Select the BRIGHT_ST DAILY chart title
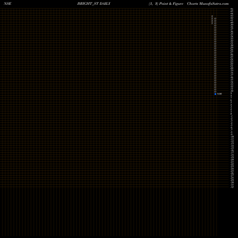Image resolution: width=238 pixels, height=238 pixels. point(94,4)
